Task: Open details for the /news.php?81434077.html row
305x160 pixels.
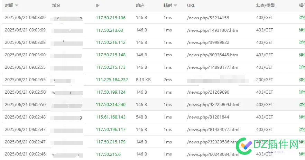Action: coord(302,130)
